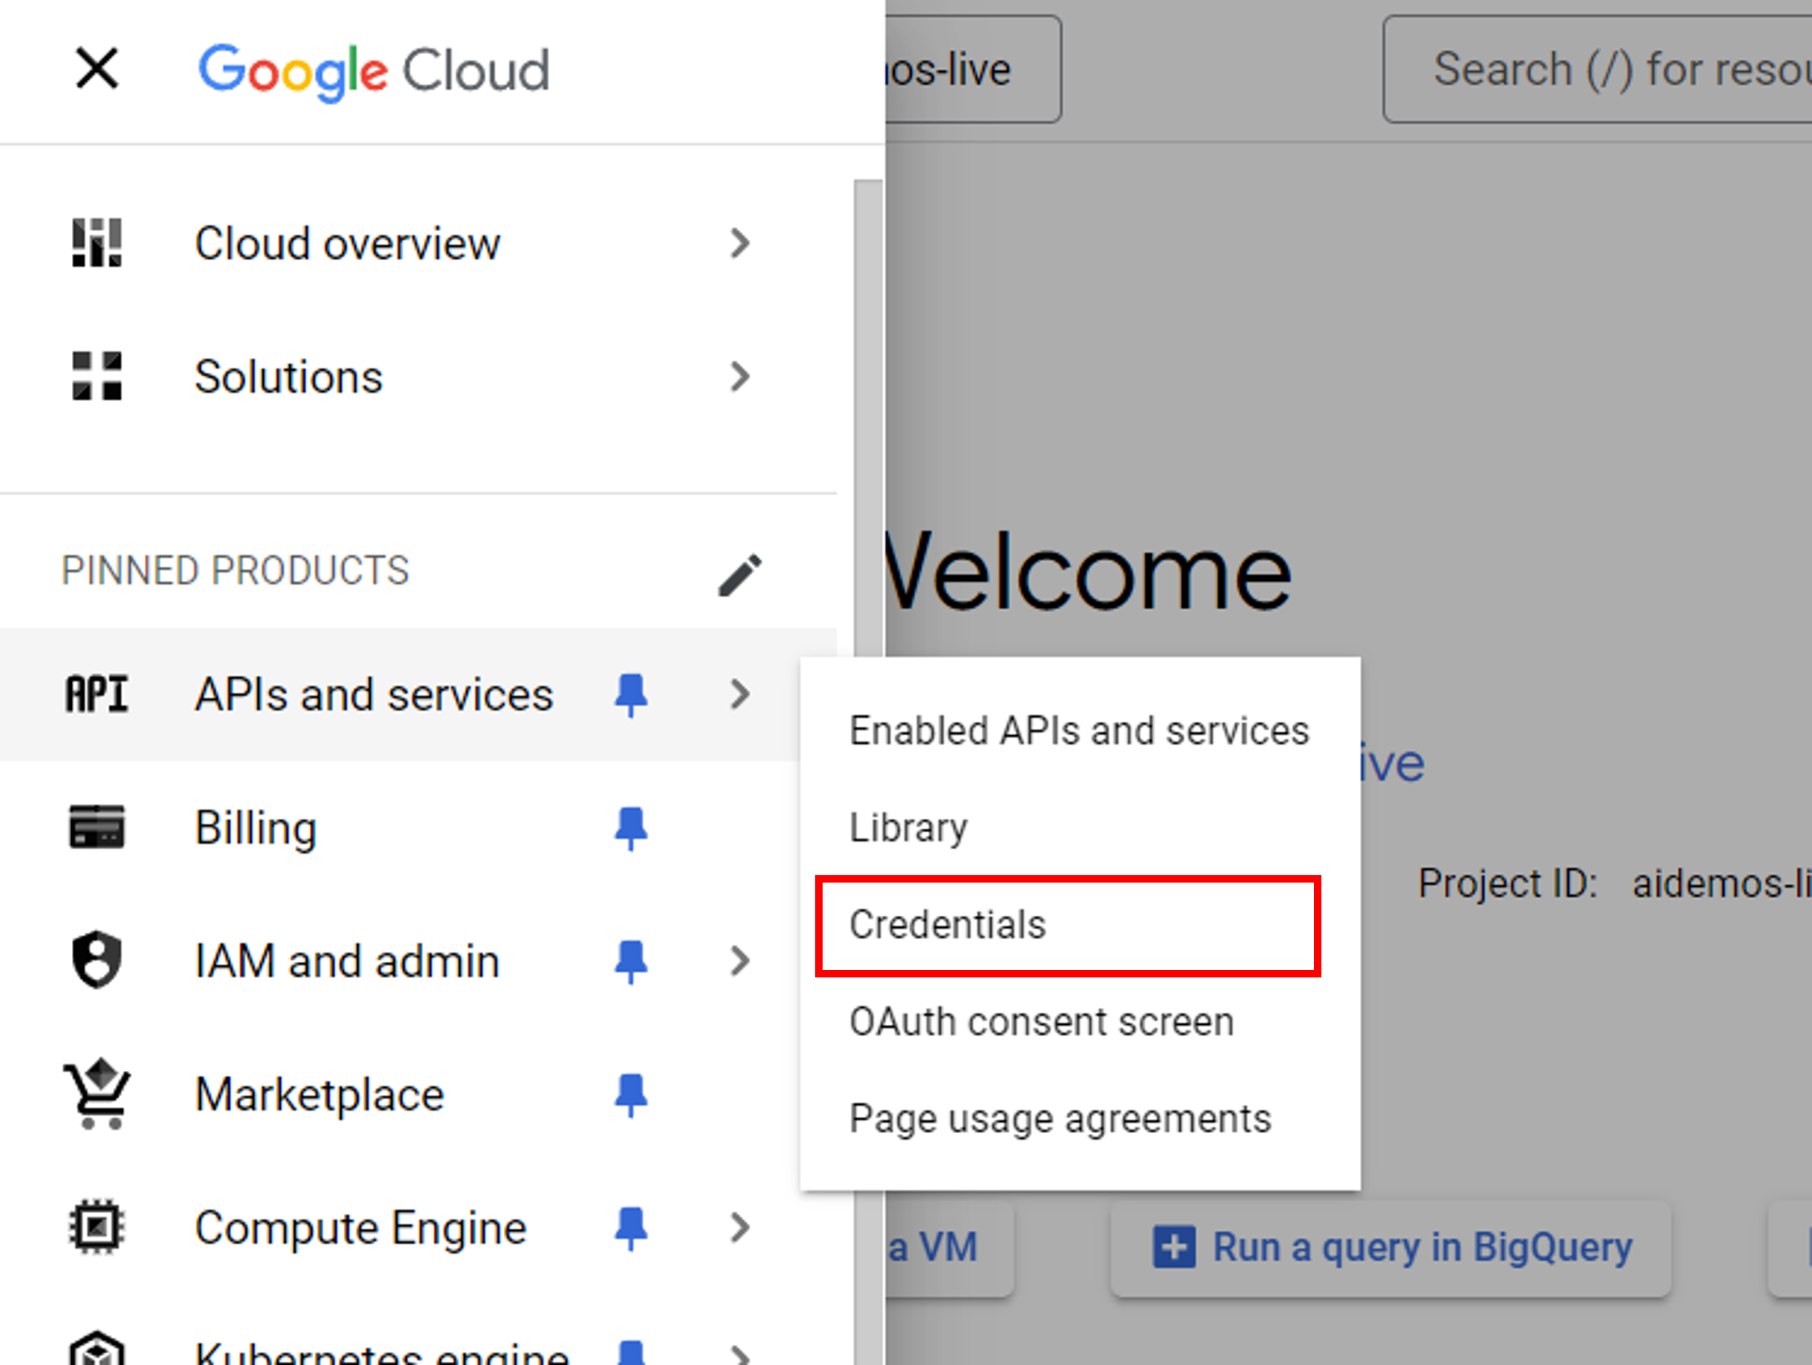Click the Compute Engine chip icon

[x=96, y=1227]
